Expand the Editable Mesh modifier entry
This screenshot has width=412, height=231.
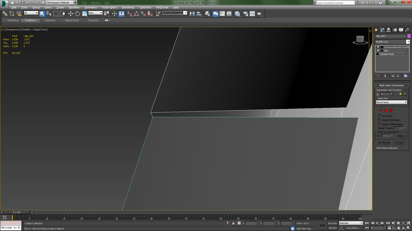point(378,54)
